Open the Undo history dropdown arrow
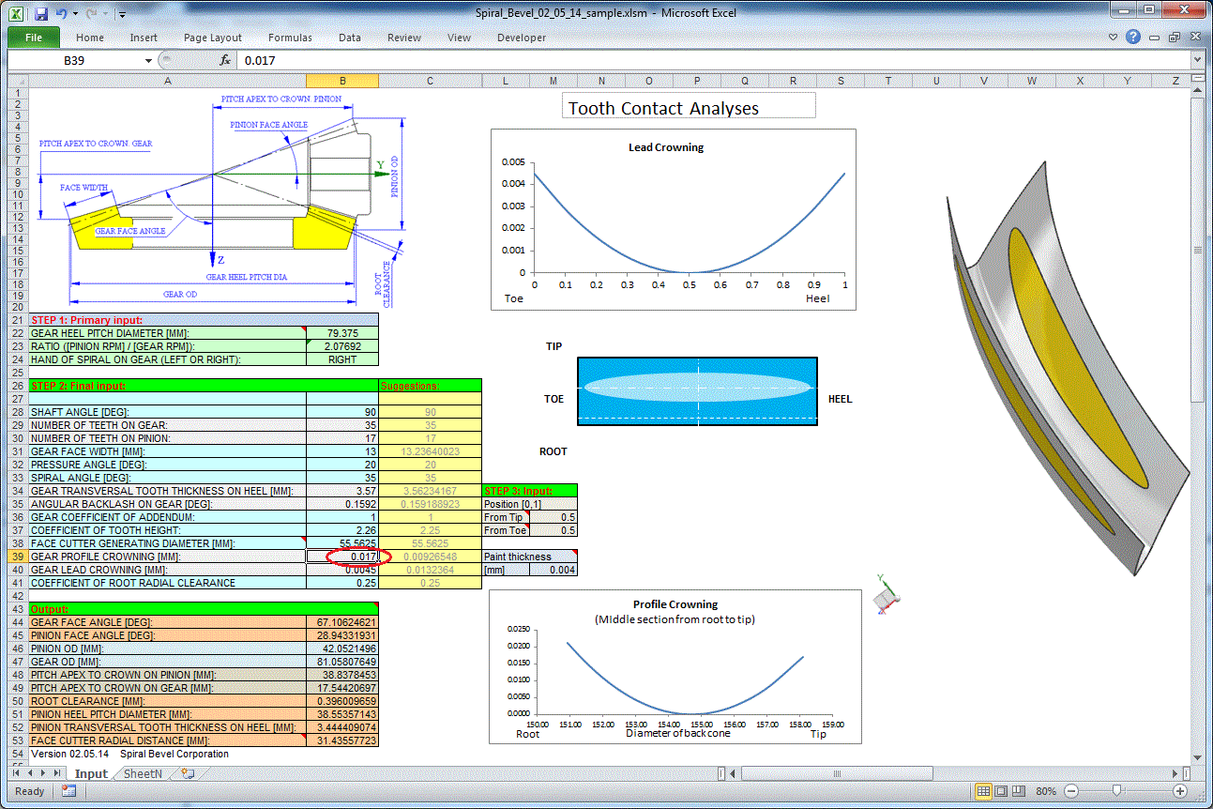 coord(75,15)
